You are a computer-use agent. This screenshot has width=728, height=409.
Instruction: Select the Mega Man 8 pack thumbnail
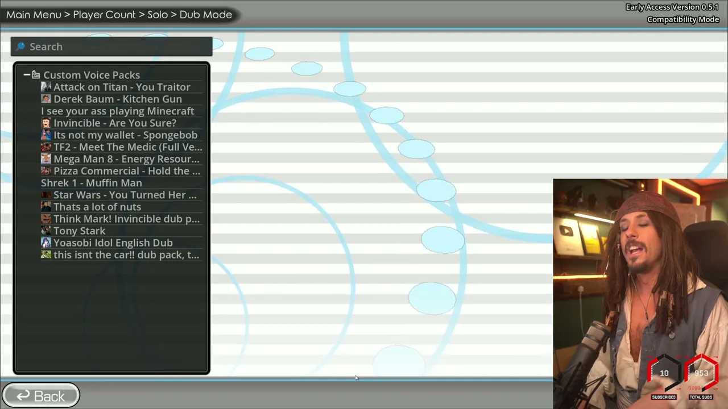[46, 158]
